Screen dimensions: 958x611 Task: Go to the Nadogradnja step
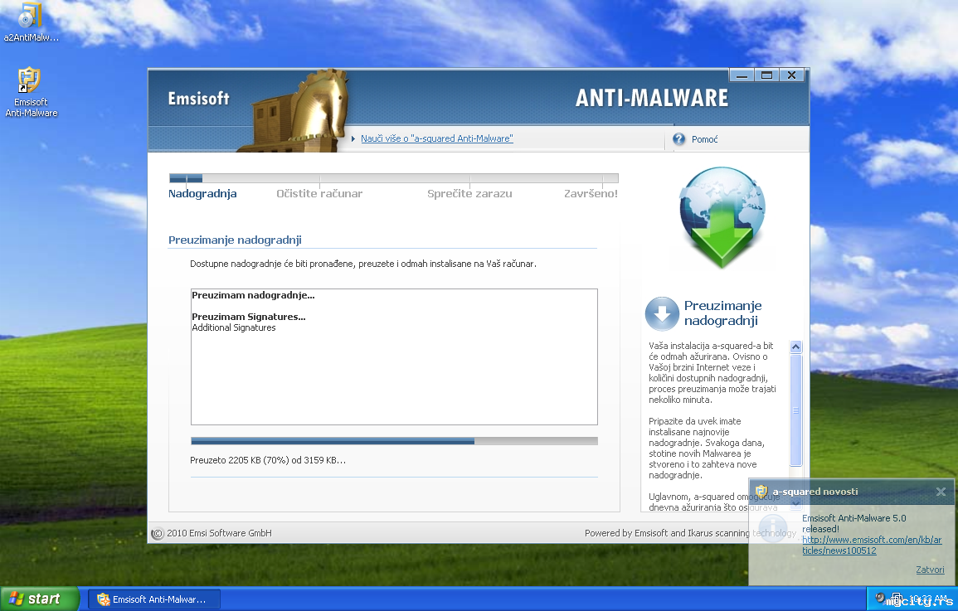tap(202, 193)
